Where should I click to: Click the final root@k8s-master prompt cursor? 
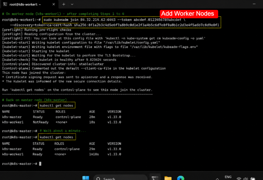click(40, 164)
